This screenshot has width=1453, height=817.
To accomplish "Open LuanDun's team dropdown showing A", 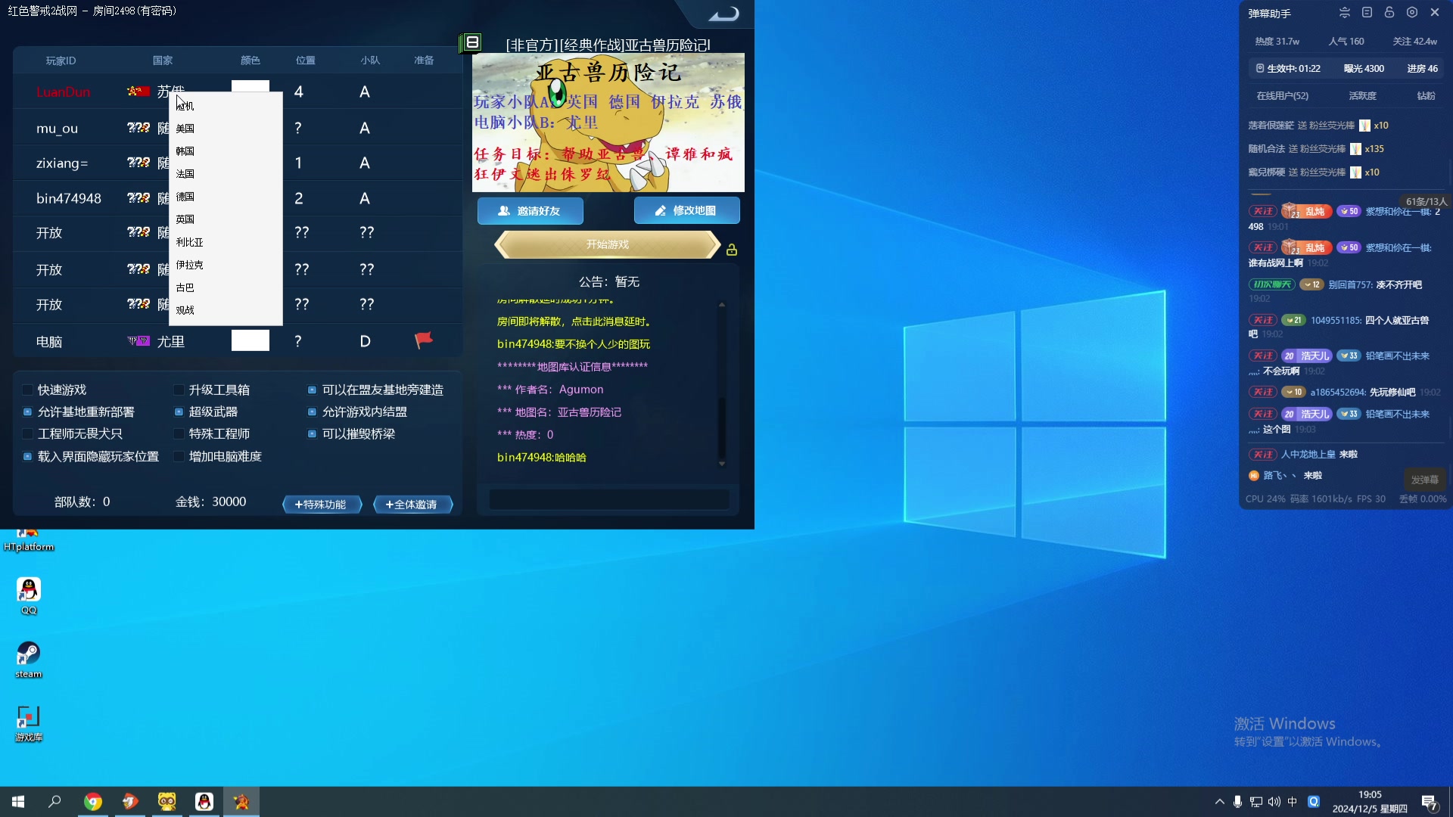I will coord(365,92).
